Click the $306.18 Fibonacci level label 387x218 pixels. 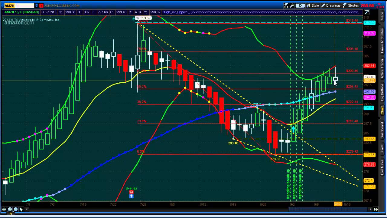tap(352, 49)
